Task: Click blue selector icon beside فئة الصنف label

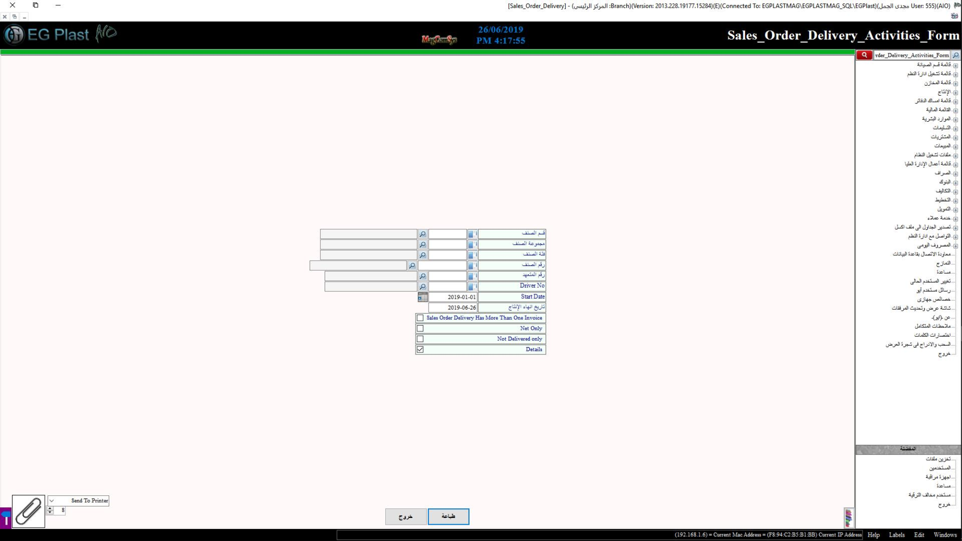Action: (472, 255)
